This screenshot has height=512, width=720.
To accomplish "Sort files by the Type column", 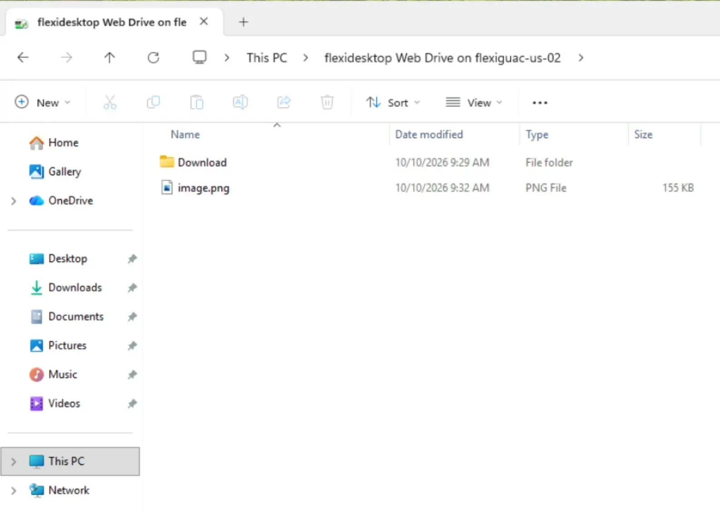I will 537,135.
